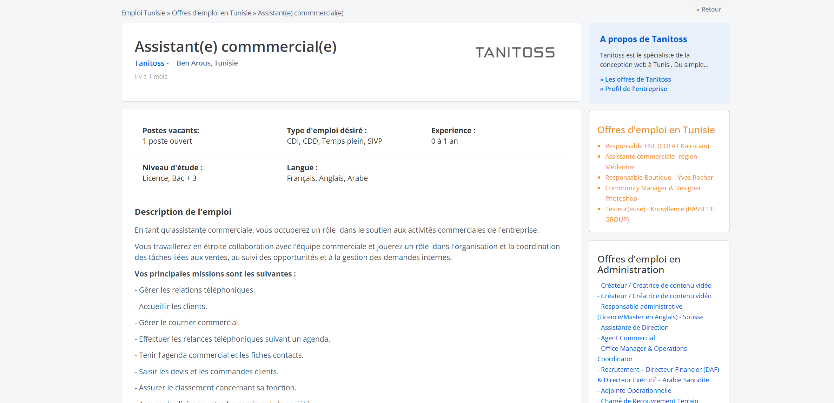Click the TANITOSS logo image
Viewport: 834px width, 403px height.
pos(515,53)
